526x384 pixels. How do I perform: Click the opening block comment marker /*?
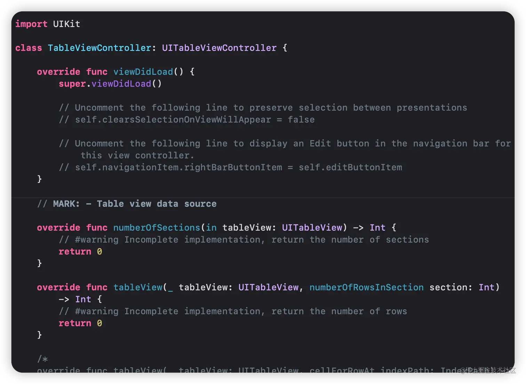42,359
